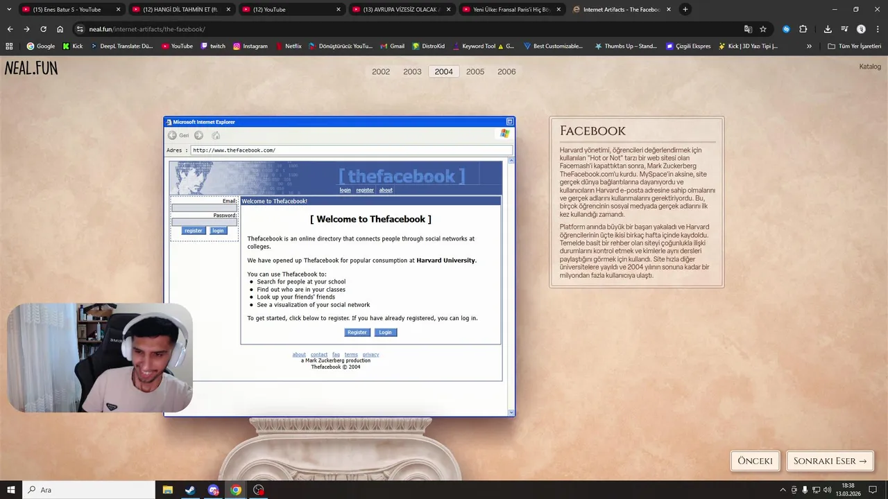Open the site information icon in address bar
888x499 pixels.
coord(80,29)
